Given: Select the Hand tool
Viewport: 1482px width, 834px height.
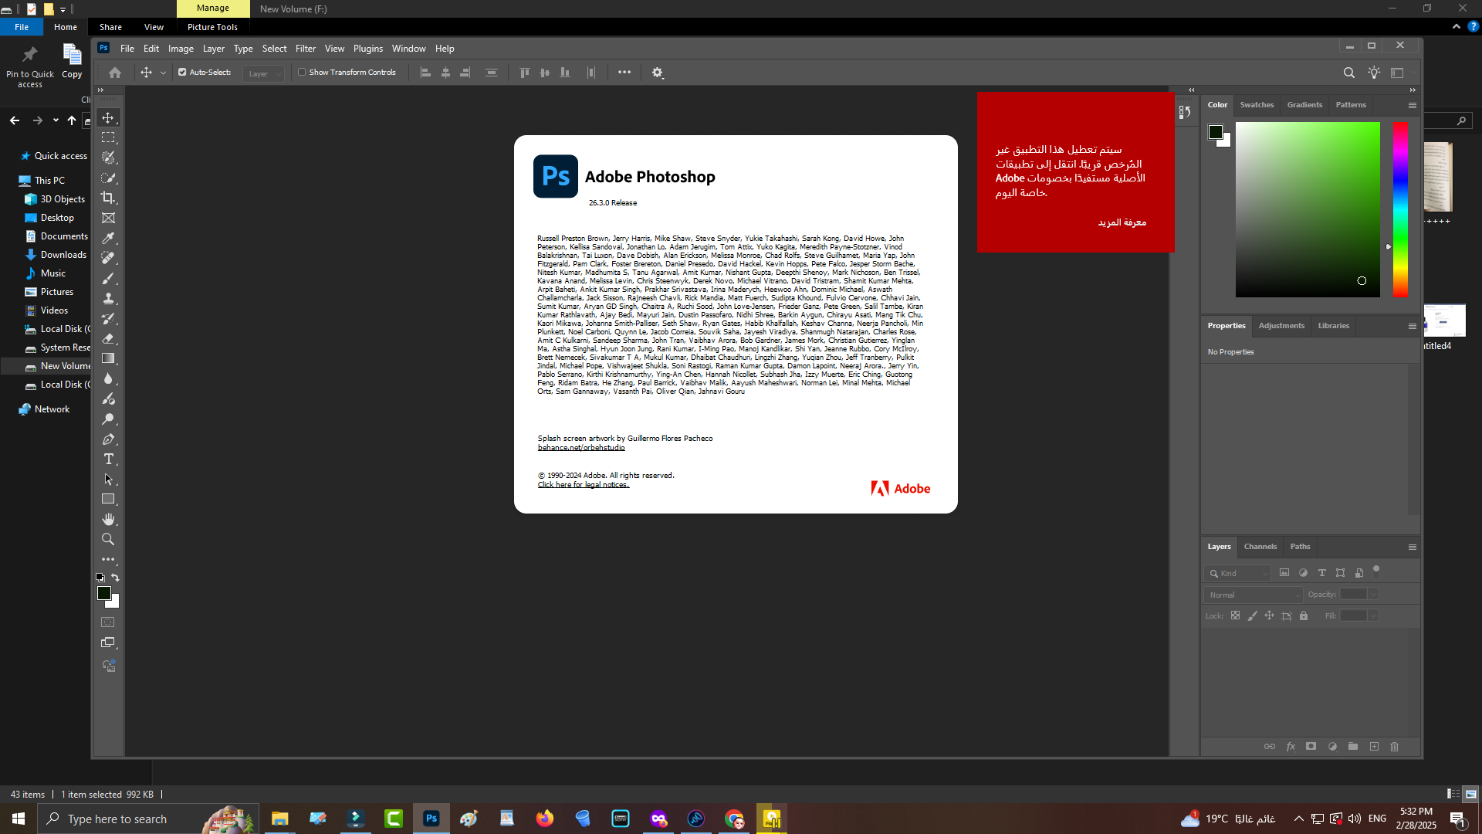Looking at the screenshot, I should pos(108,519).
